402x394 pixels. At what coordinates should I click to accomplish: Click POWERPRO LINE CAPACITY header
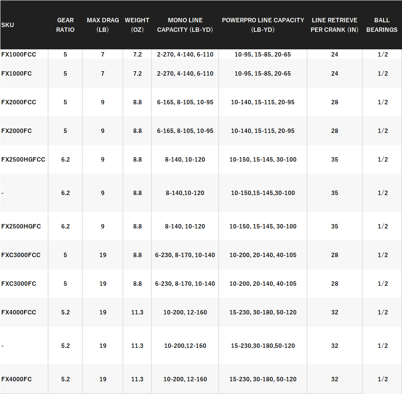[x=263, y=25]
